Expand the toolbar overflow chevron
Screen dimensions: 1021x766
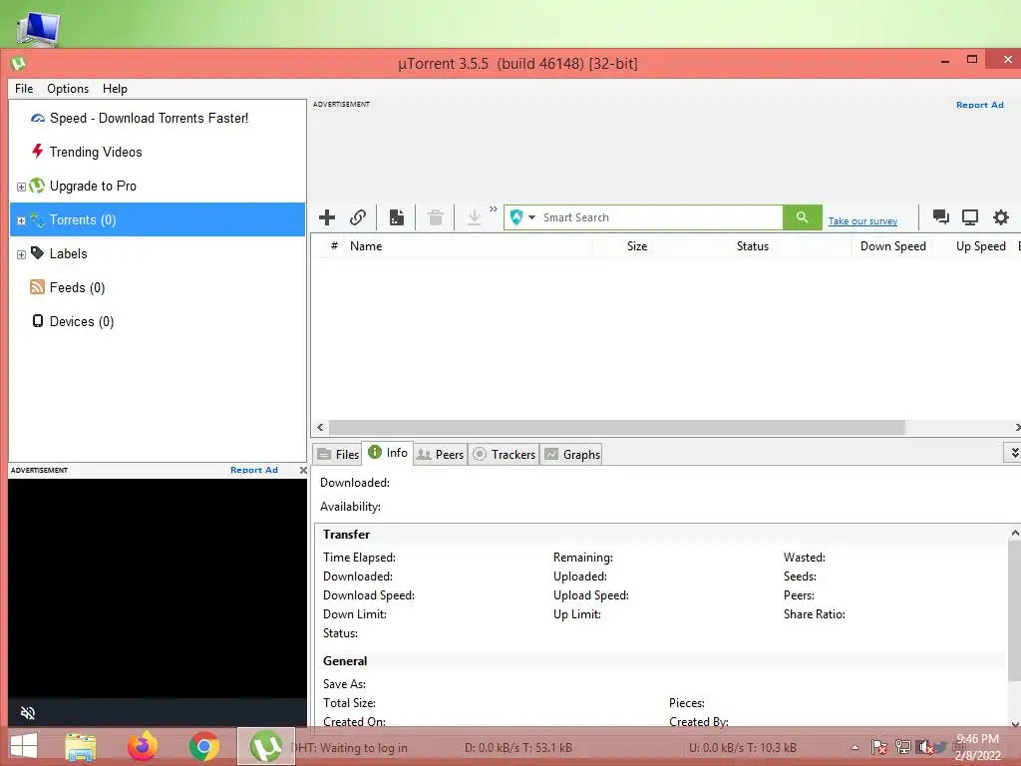point(493,209)
